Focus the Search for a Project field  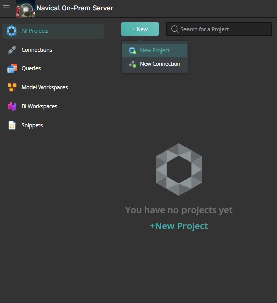(219, 29)
